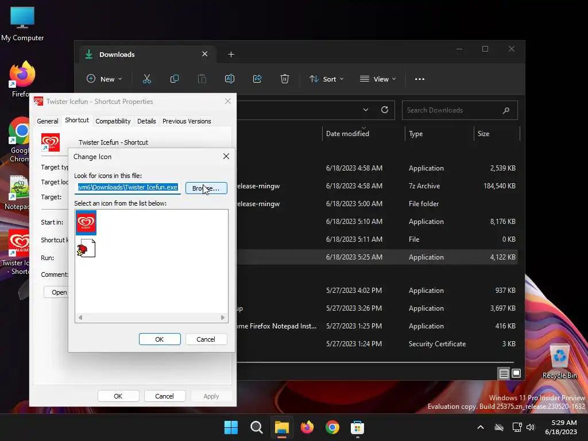Close the Downloads tab

pyautogui.click(x=205, y=54)
